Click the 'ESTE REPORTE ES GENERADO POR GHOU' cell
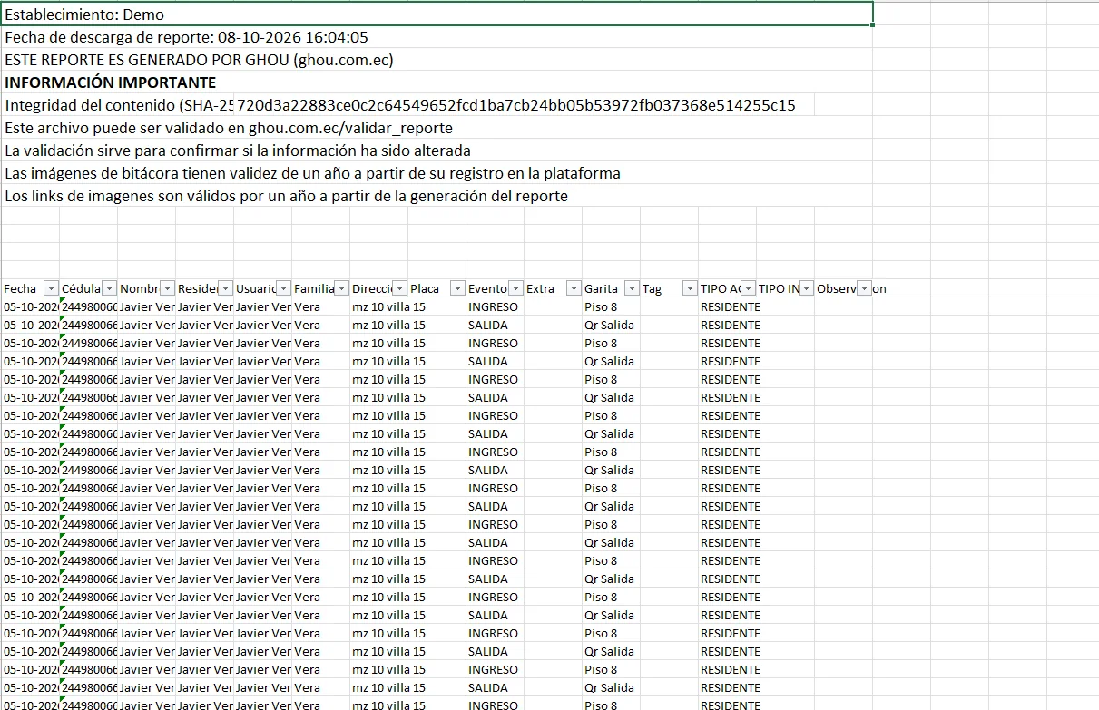The height and width of the screenshot is (710, 1099). tap(437, 60)
